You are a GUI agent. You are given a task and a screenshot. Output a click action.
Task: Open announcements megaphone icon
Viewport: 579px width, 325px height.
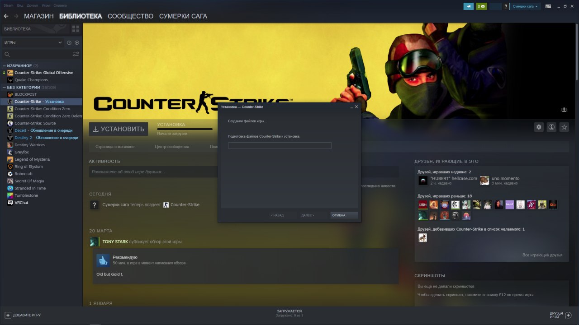469,6
